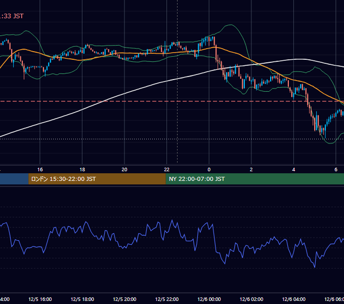The height and width of the screenshot is (304, 344).
Task: Click the white dotted horizontal level line
Action: [172, 139]
